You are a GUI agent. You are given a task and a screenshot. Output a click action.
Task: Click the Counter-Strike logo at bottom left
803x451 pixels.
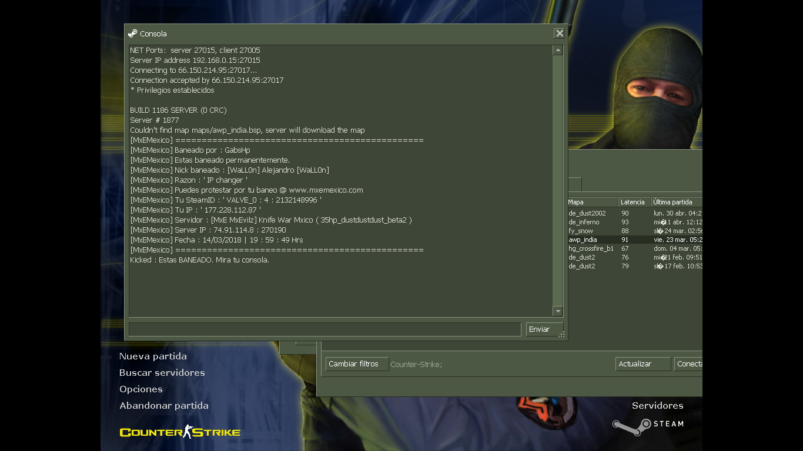tap(180, 432)
